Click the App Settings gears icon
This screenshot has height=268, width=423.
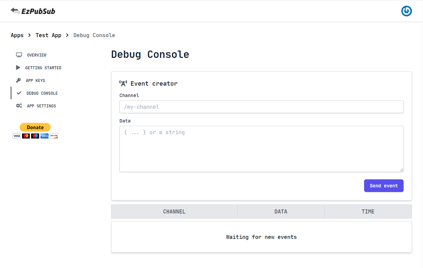19,106
